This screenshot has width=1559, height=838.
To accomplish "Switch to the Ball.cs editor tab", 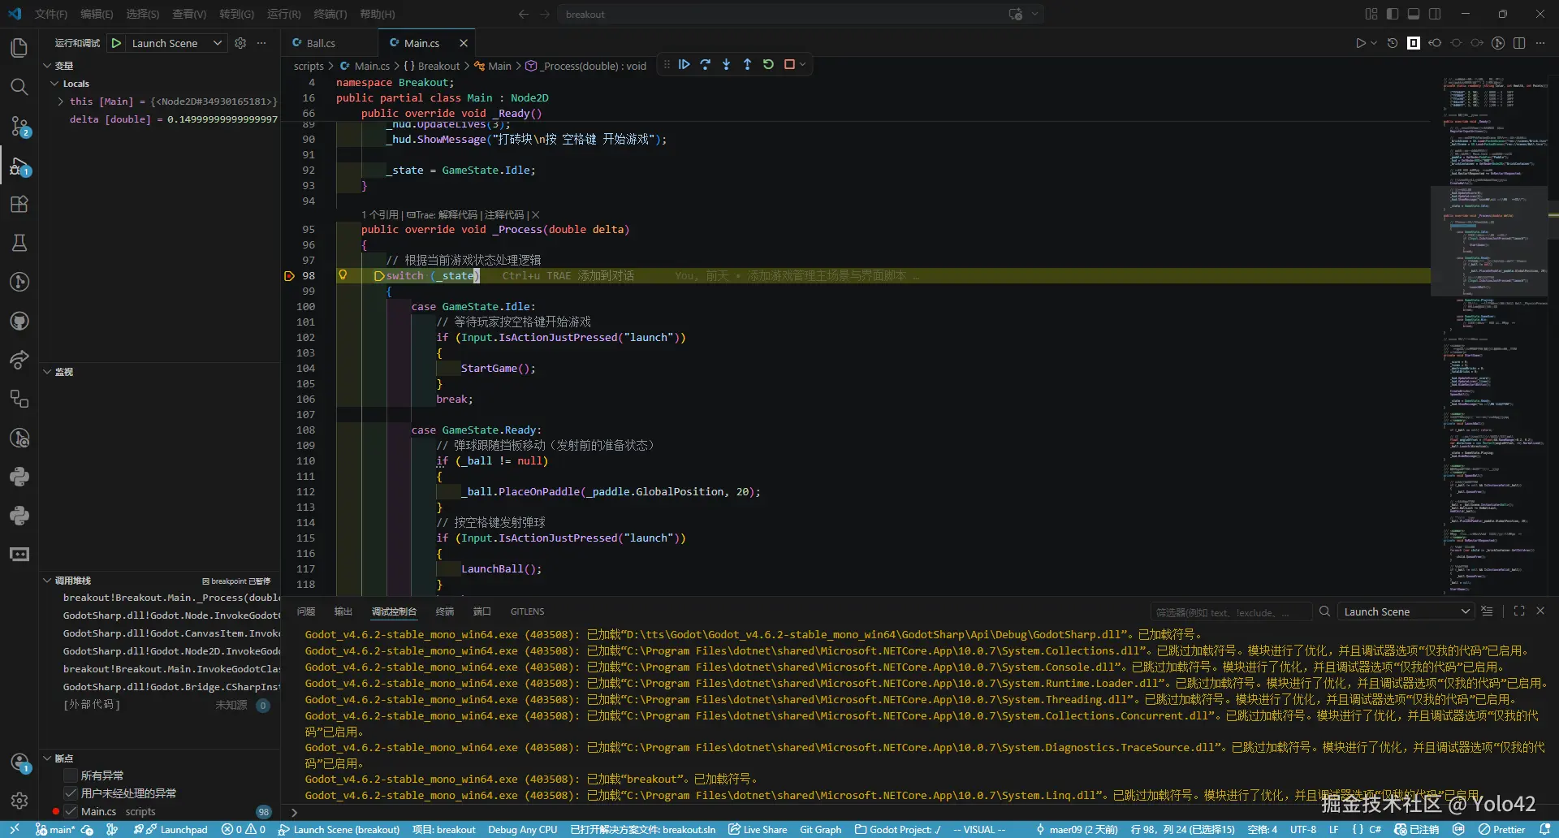I will pos(320,43).
